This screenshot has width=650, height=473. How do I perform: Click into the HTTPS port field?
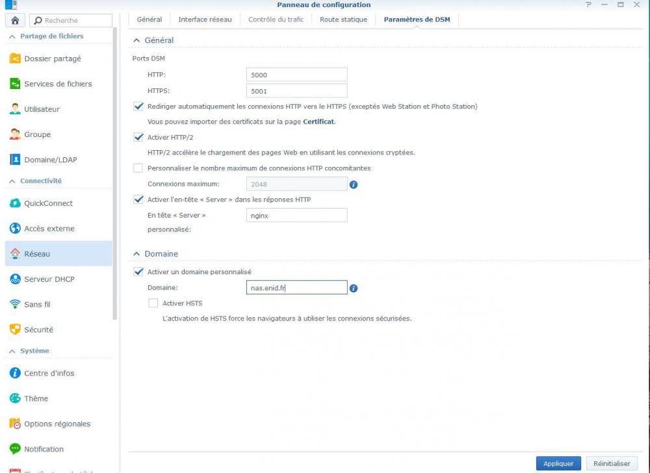point(296,91)
